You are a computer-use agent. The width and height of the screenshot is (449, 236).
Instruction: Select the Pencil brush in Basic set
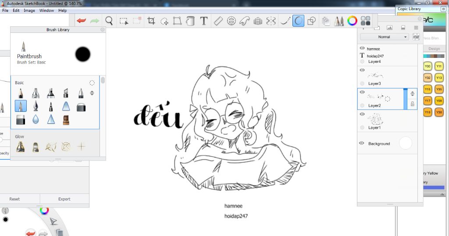21,93
